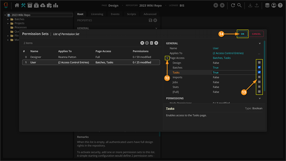Open the Design tools icon
Screen dimensions: 286x161
(x=23, y=5)
